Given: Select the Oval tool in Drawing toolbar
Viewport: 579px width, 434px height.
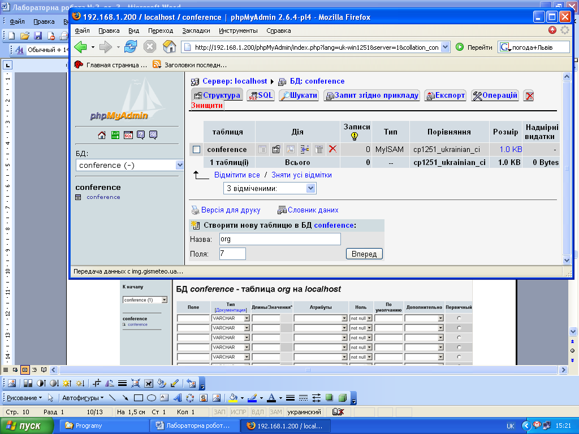Looking at the screenshot, I should pyautogui.click(x=152, y=398).
